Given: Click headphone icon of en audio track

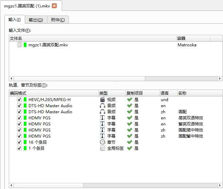Looking at the screenshot, I should tap(103, 106).
